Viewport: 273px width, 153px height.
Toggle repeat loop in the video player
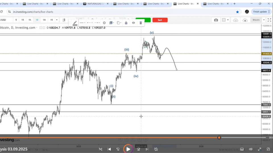[x=156, y=149]
